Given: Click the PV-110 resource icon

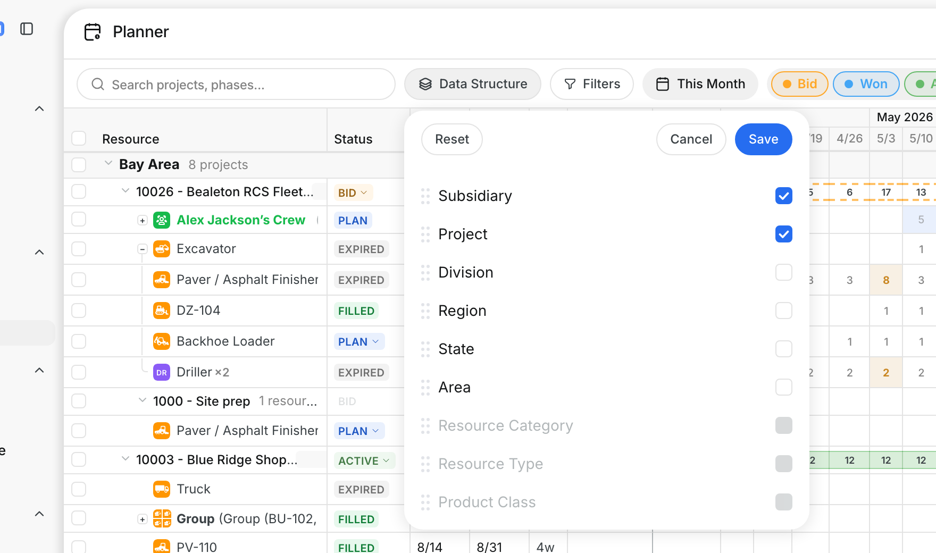Looking at the screenshot, I should pos(162,546).
